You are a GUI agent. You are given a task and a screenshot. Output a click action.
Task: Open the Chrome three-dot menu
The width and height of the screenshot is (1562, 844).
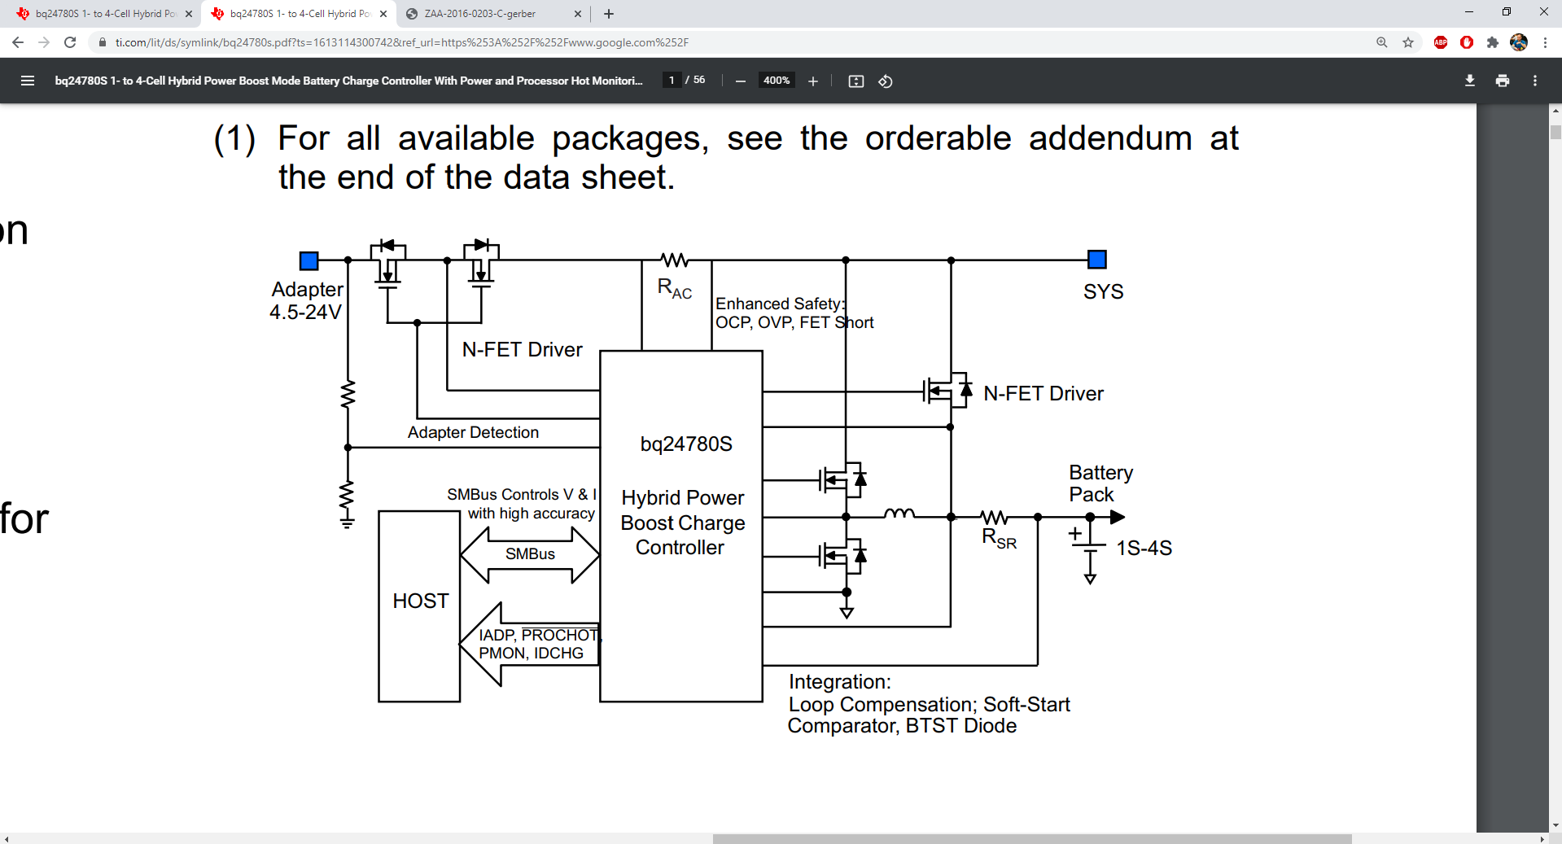point(1545,42)
